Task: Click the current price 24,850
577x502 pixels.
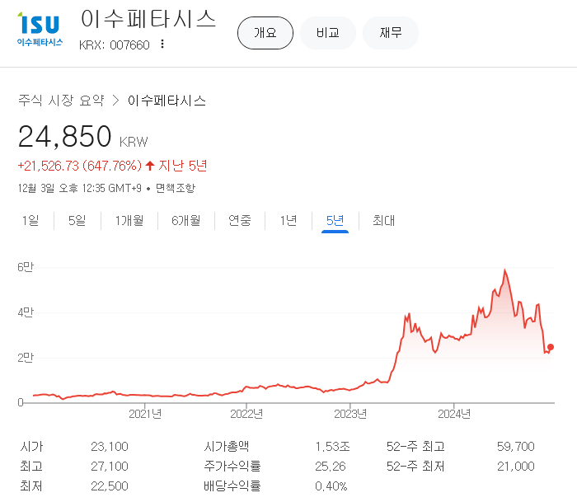Action: point(64,137)
